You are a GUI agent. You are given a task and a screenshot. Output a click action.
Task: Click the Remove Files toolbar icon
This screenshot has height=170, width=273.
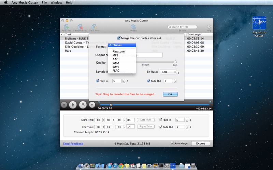80,28
